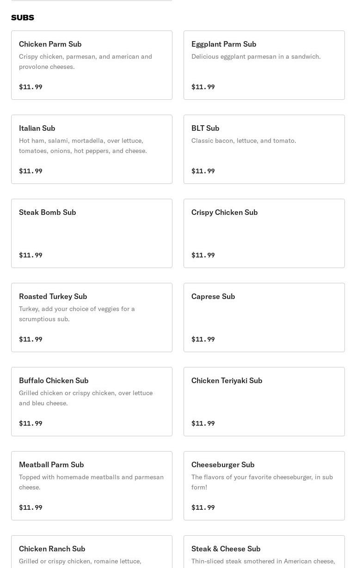Add the BLT Sub to order

(x=264, y=149)
